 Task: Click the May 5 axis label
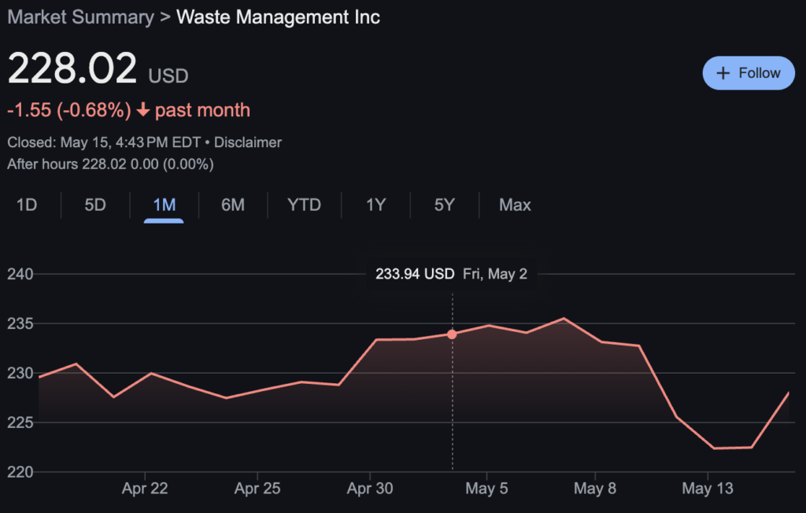(x=486, y=489)
